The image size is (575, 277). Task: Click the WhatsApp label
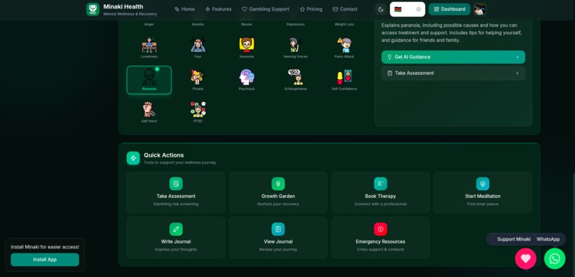548,239
